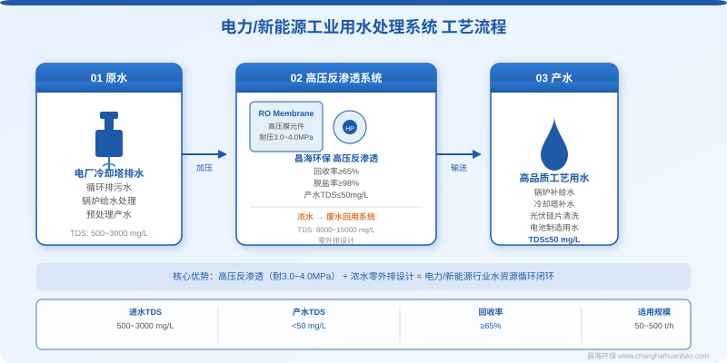Click the ≥65% value in bottom table
727x363 pixels.
point(491,326)
